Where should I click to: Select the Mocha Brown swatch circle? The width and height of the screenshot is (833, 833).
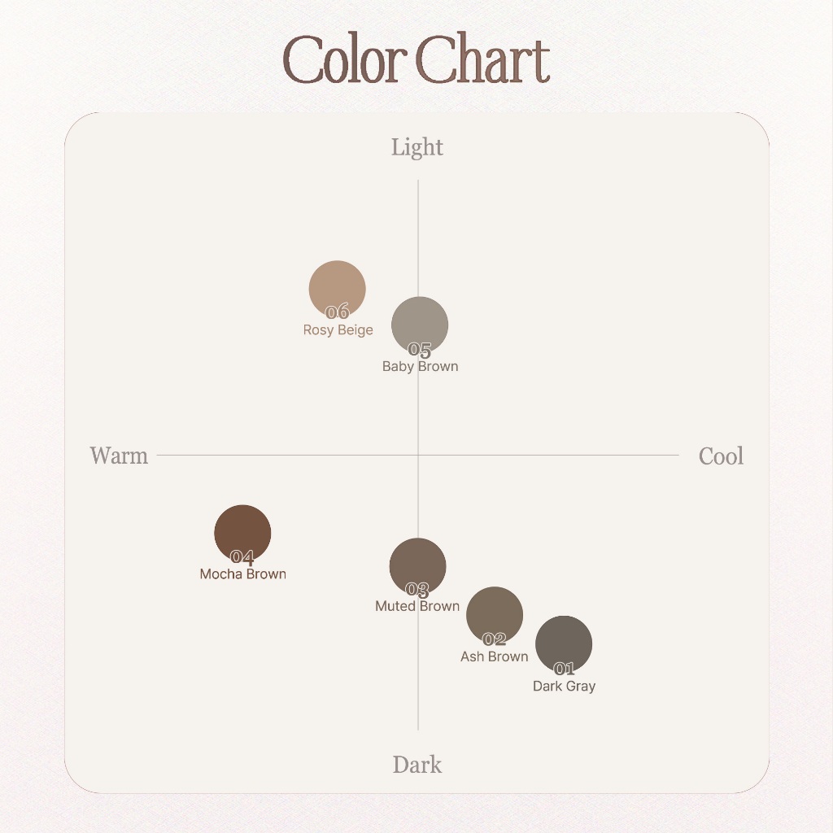tap(242, 533)
